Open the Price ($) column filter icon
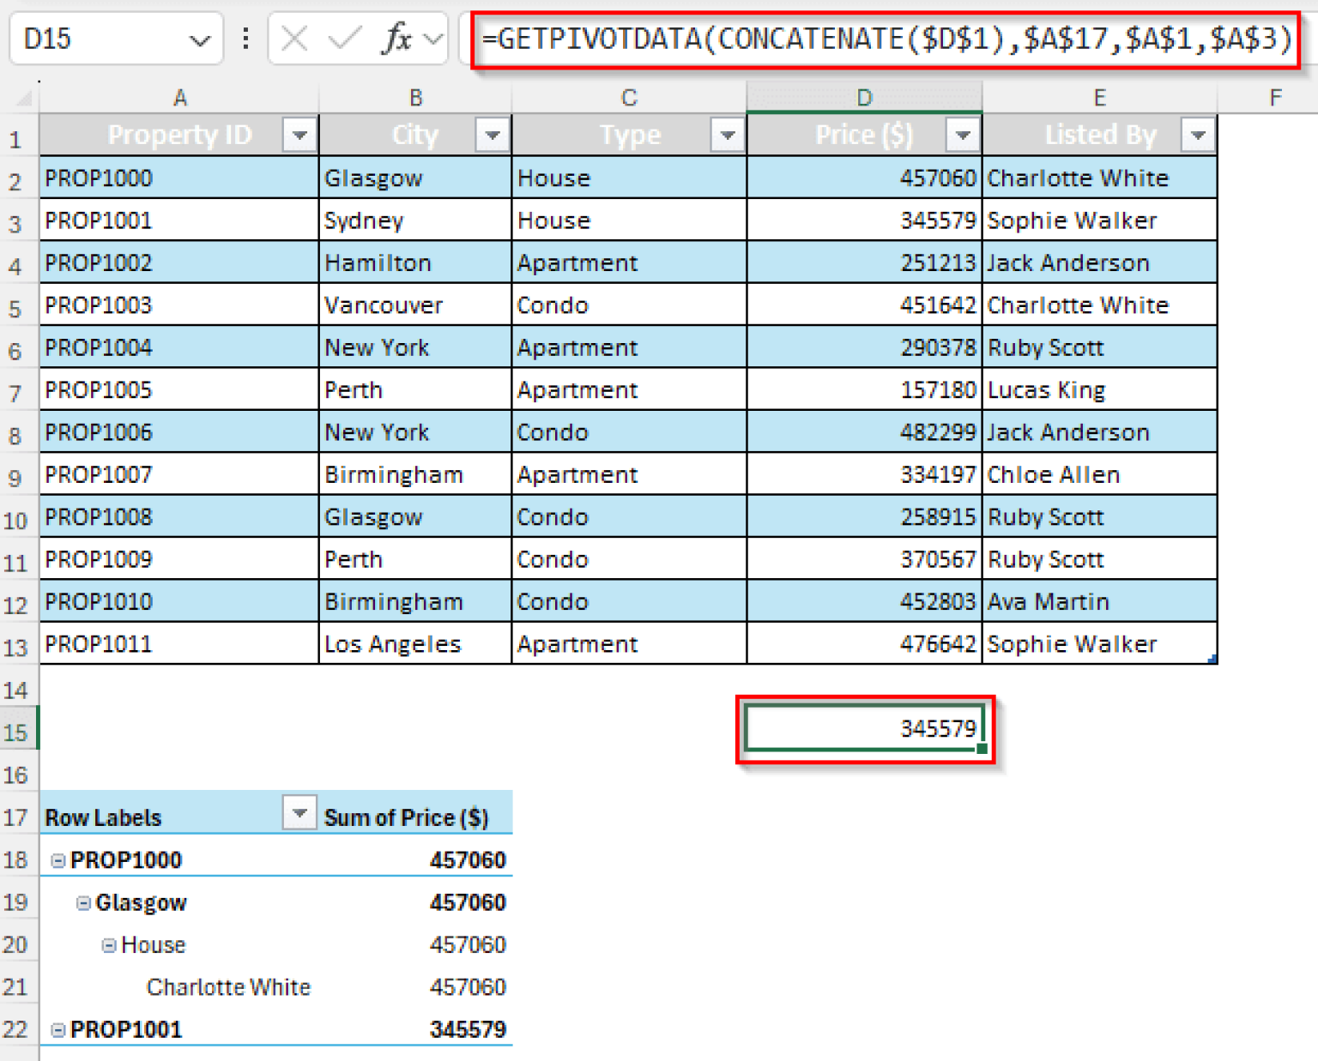1318x1061 pixels. (x=962, y=135)
